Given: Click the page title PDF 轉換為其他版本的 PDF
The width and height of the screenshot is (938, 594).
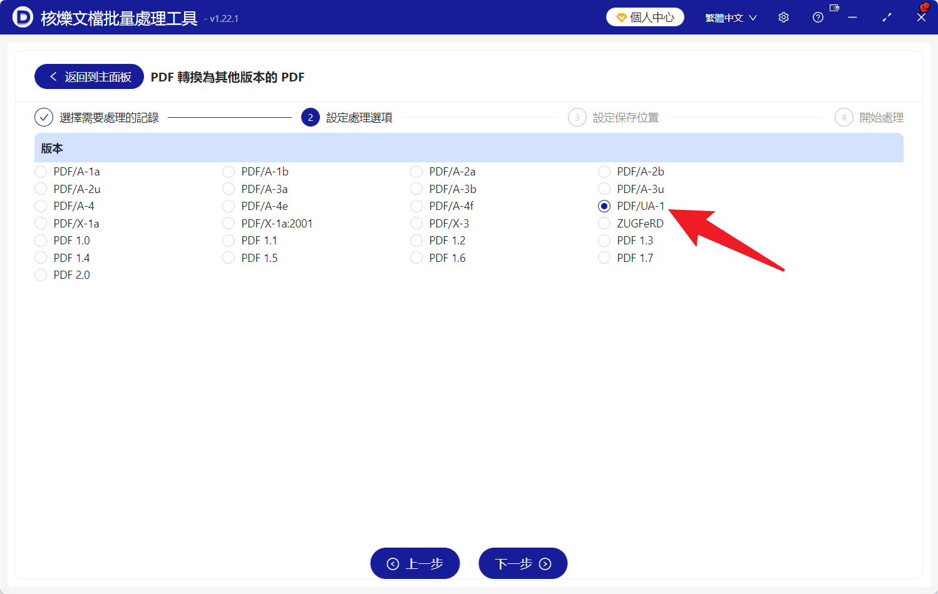Looking at the screenshot, I should point(227,77).
